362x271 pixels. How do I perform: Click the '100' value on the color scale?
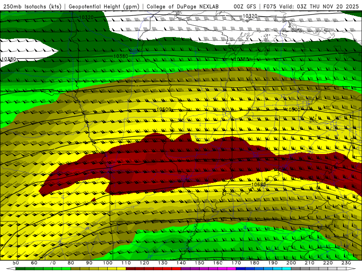pyautogui.click(x=108, y=263)
